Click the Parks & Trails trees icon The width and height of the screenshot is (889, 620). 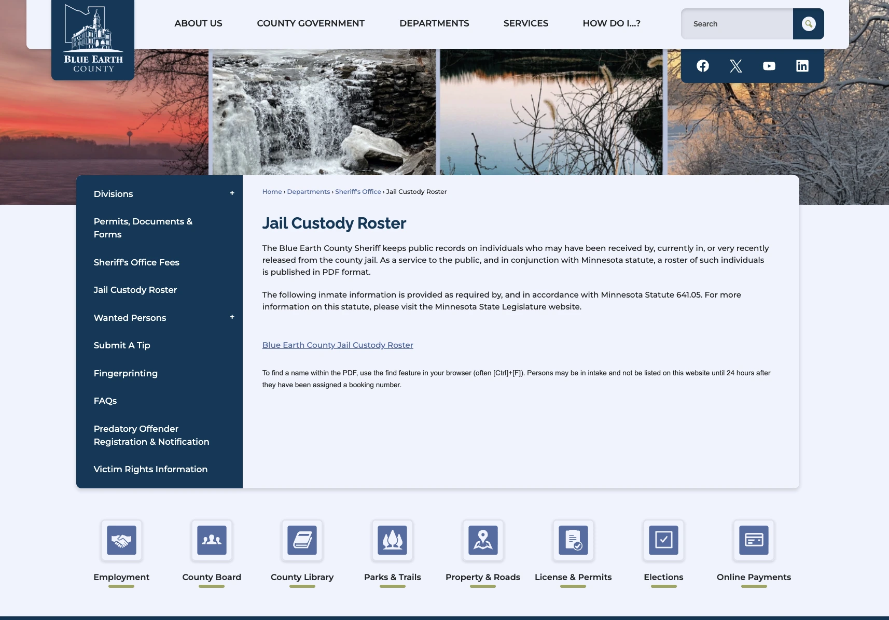pyautogui.click(x=392, y=540)
